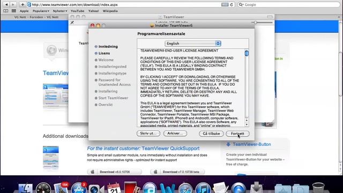Viewport: 343px width, 193px height.
Task: Click the Safari page vertical scrollbar
Action: click(x=340, y=75)
